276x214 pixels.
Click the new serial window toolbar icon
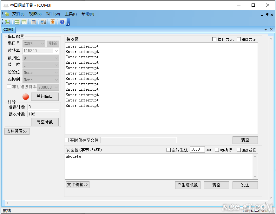click(7, 22)
